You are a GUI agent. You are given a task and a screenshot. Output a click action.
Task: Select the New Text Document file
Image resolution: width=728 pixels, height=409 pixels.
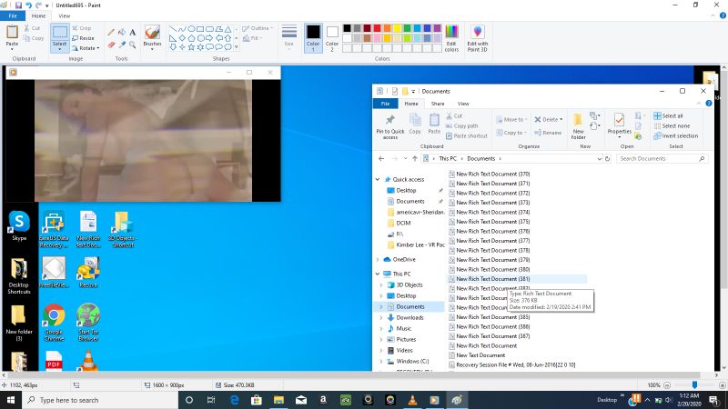477,355
